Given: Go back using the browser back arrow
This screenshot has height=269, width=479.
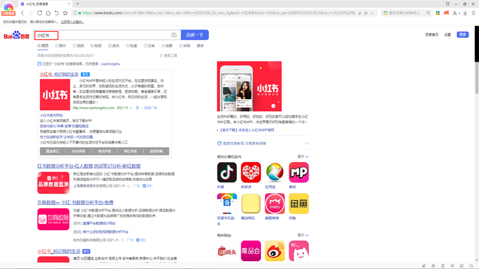Looking at the screenshot, I should 22,13.
